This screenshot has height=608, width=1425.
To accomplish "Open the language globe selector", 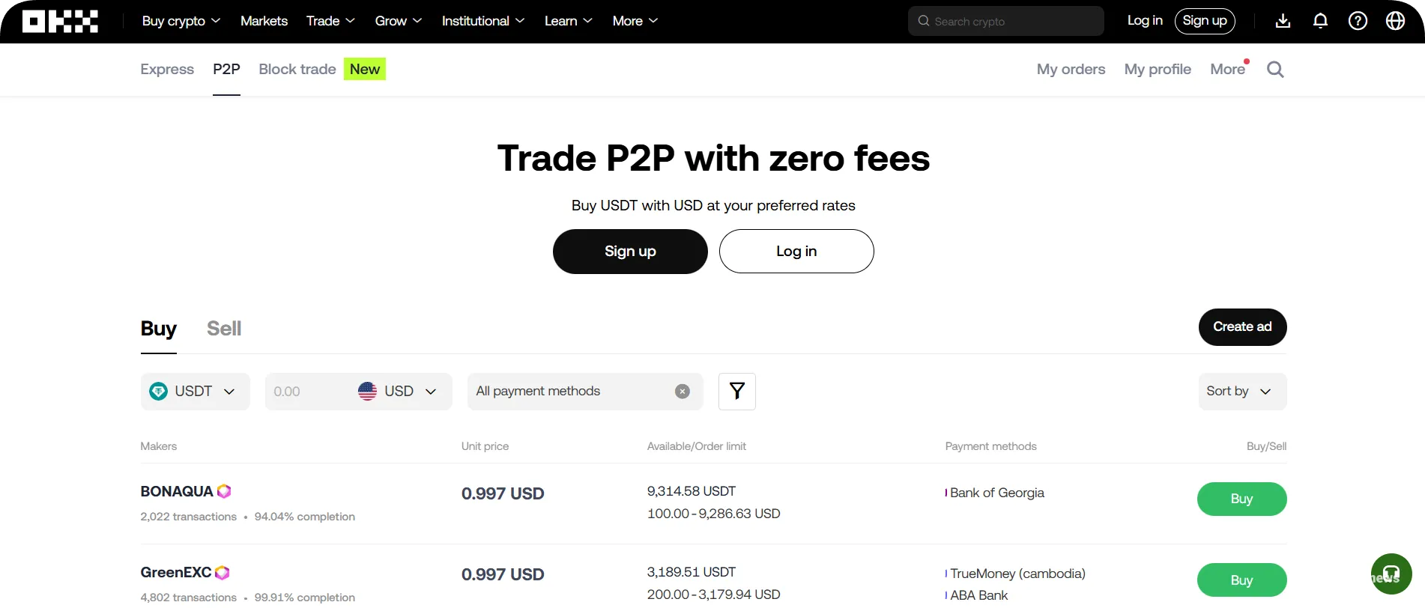I will coord(1394,20).
